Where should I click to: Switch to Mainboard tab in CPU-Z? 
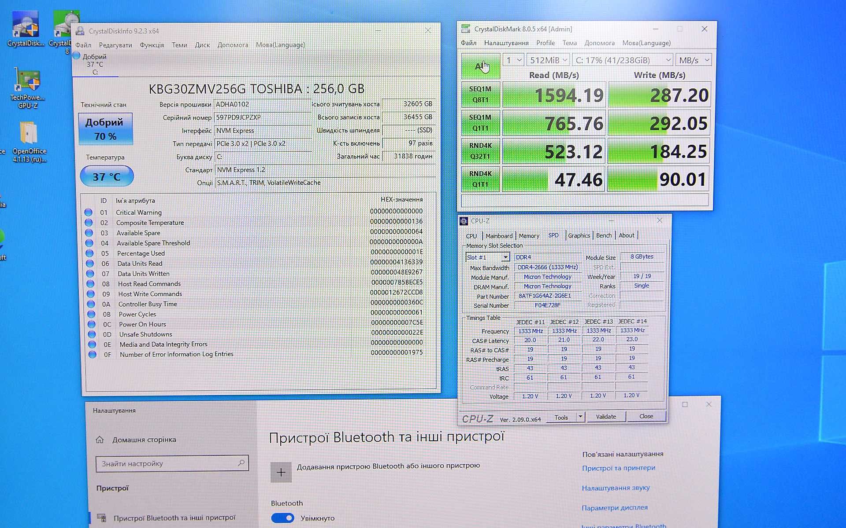point(499,236)
